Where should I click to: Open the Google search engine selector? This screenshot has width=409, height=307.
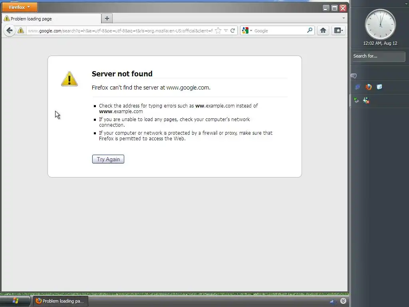point(247,30)
